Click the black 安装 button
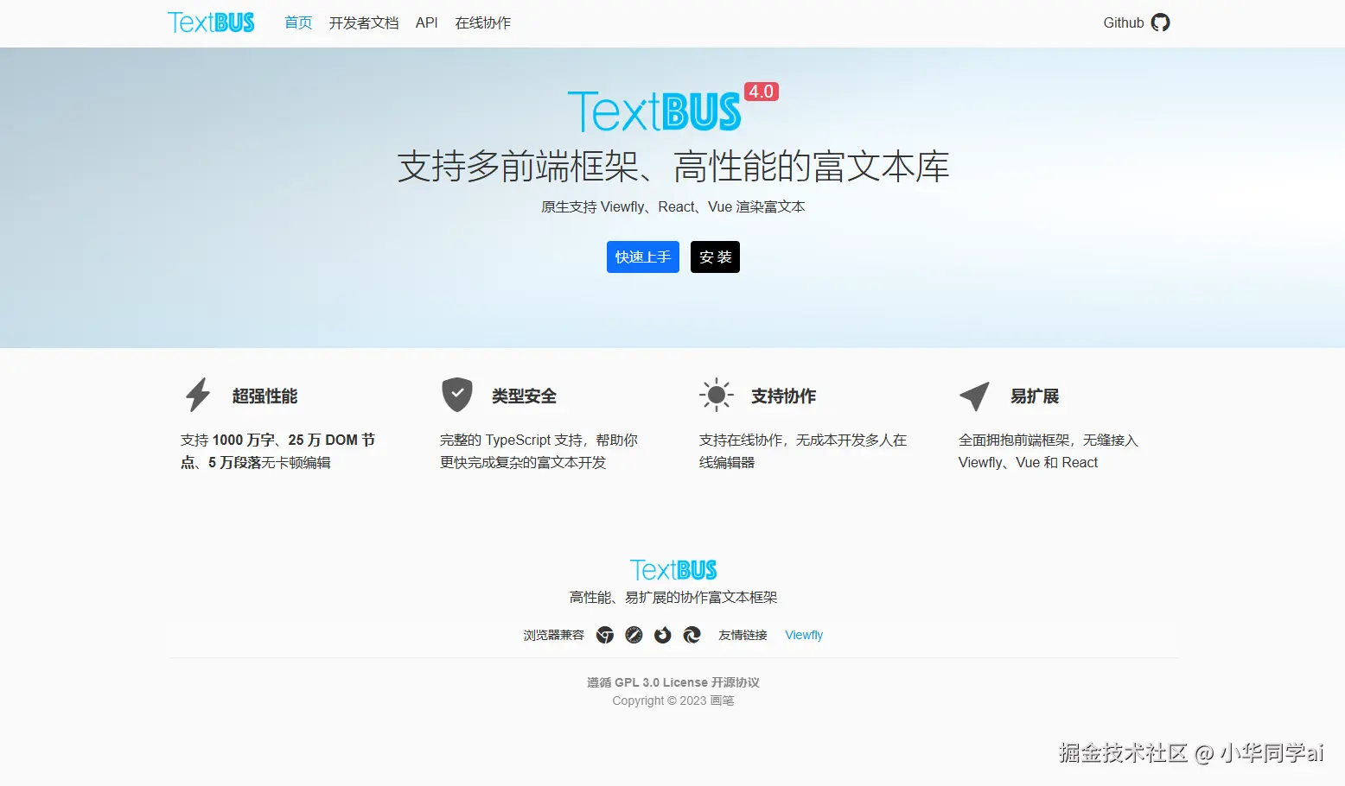Viewport: 1345px width, 786px height. [x=715, y=257]
